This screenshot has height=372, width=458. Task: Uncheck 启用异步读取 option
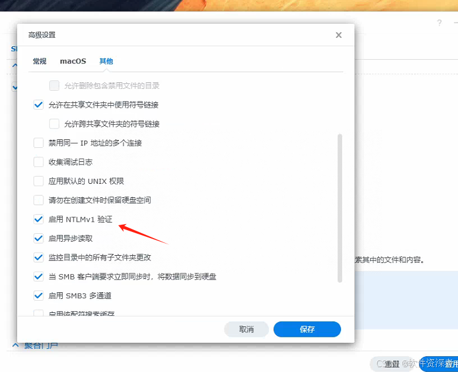click(x=38, y=238)
